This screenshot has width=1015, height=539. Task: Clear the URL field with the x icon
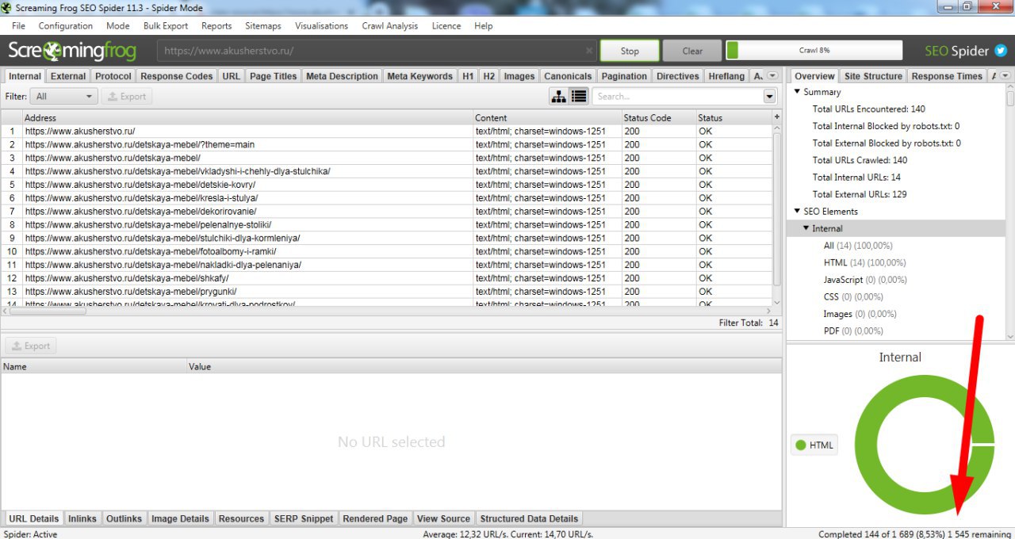click(x=589, y=51)
